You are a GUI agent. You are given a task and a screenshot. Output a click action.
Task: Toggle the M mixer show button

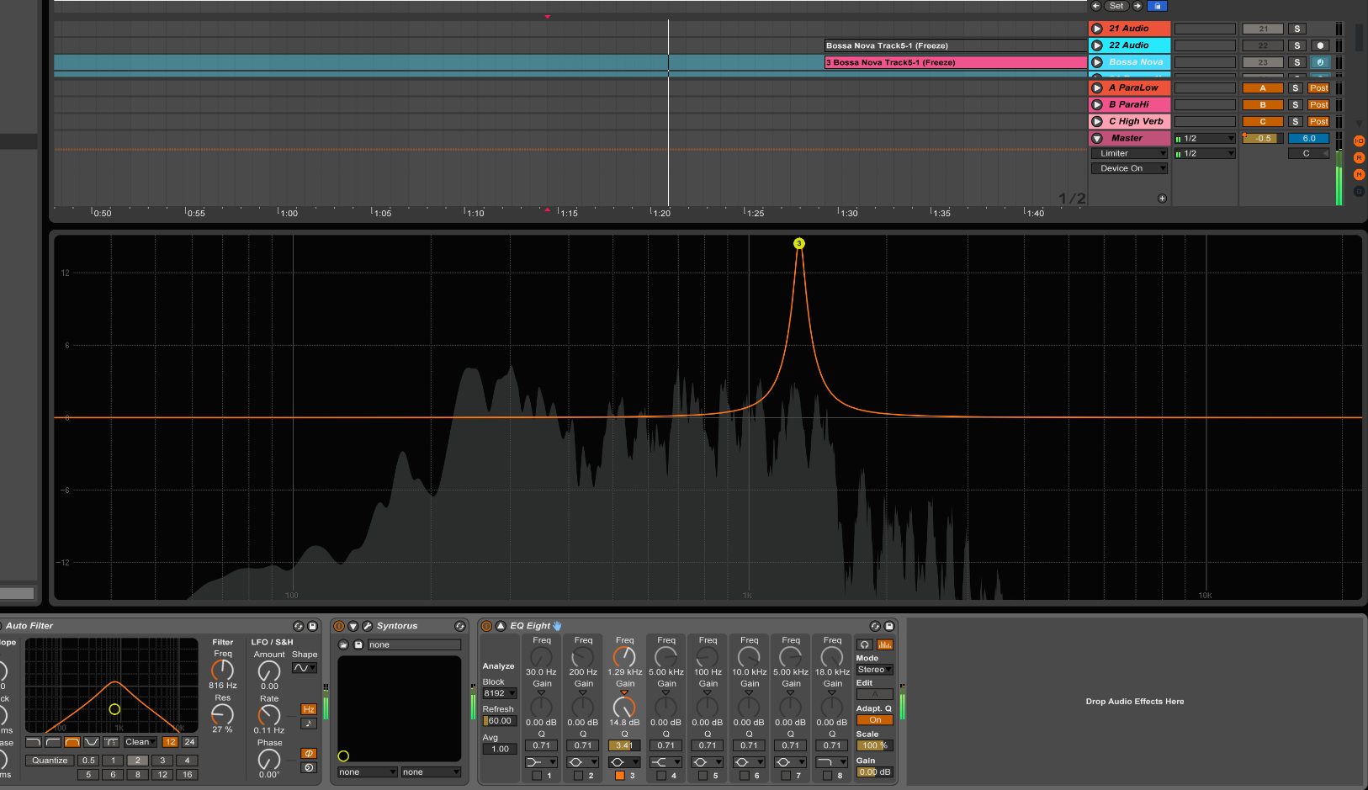point(1359,174)
